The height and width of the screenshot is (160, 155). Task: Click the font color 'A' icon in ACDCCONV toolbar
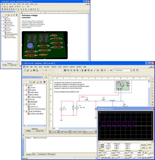tap(29, 9)
